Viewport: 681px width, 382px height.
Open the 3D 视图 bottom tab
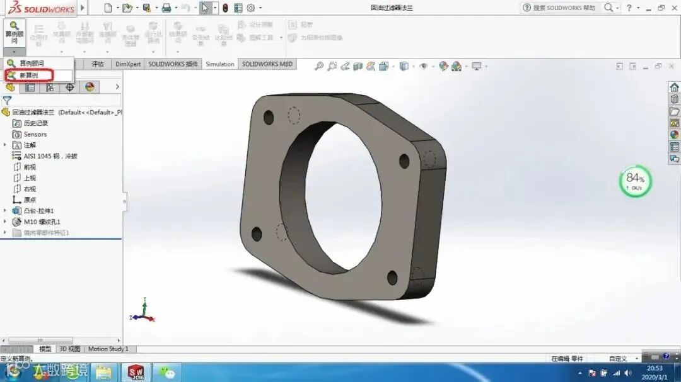tap(69, 349)
